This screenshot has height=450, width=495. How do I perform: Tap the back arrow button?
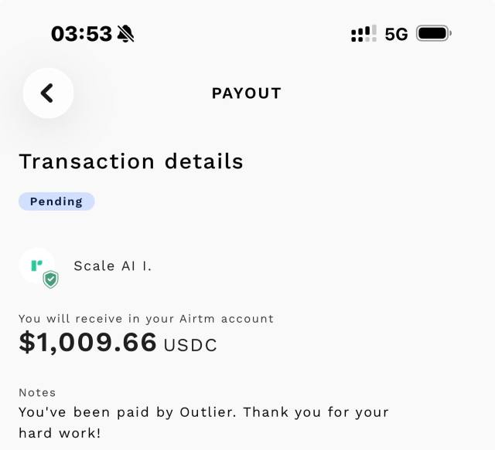coord(48,93)
